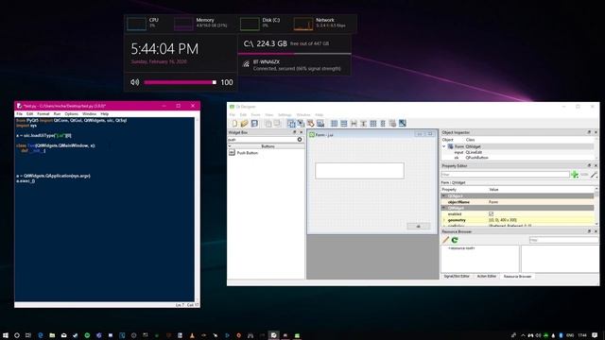Click the green plus Add Dynamic Property icon
This screenshot has height=340, width=605.
(x=575, y=175)
